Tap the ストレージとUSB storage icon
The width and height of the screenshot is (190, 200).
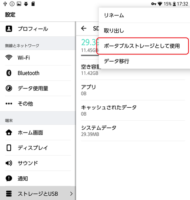click(x=9, y=194)
